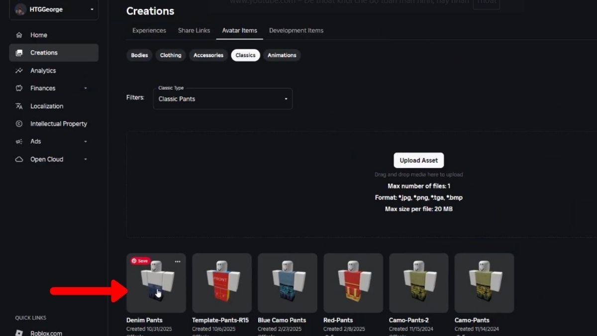Image resolution: width=597 pixels, height=336 pixels.
Task: Click the Blue Camo Pants item name
Action: tap(282, 320)
